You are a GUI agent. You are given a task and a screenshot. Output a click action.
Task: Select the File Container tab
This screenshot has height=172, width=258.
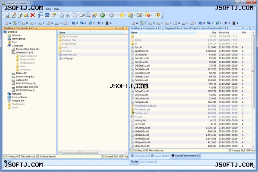[x=147, y=162]
